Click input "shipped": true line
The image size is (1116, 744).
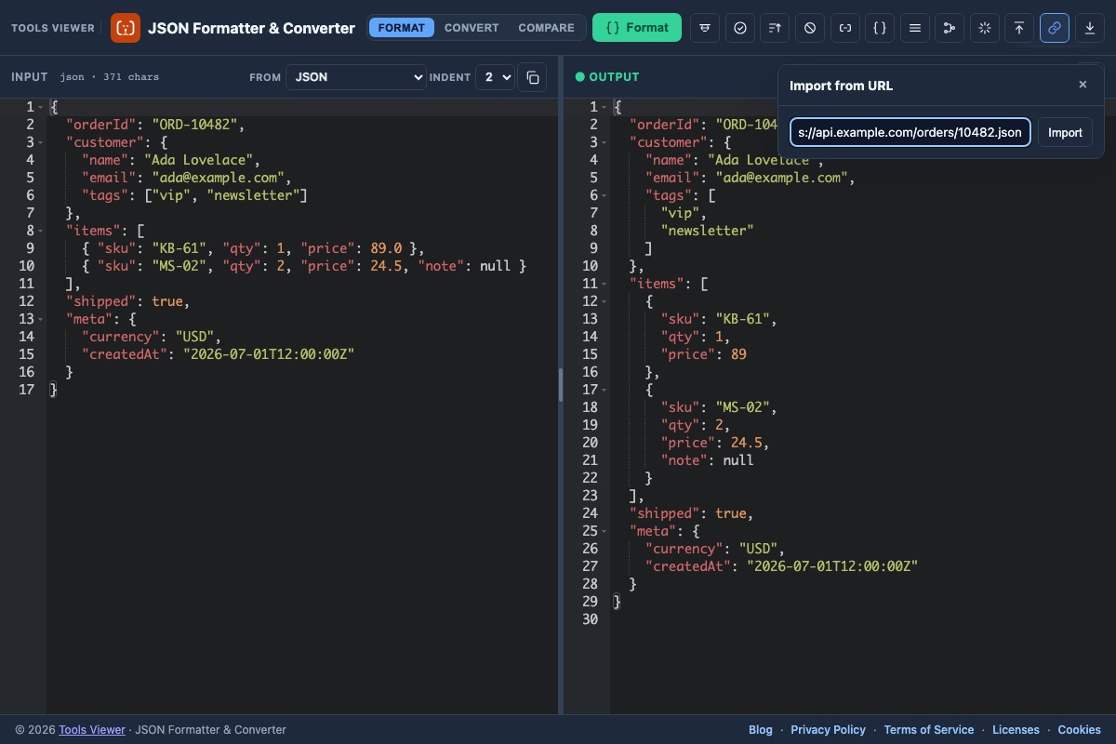[128, 301]
